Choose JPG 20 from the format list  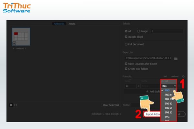(x=168, y=113)
